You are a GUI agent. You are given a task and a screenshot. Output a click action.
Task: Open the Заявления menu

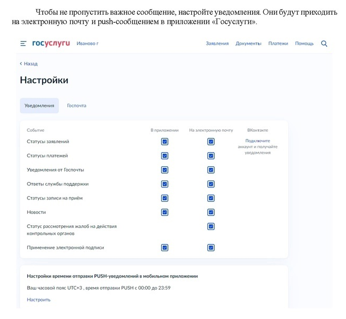point(217,44)
